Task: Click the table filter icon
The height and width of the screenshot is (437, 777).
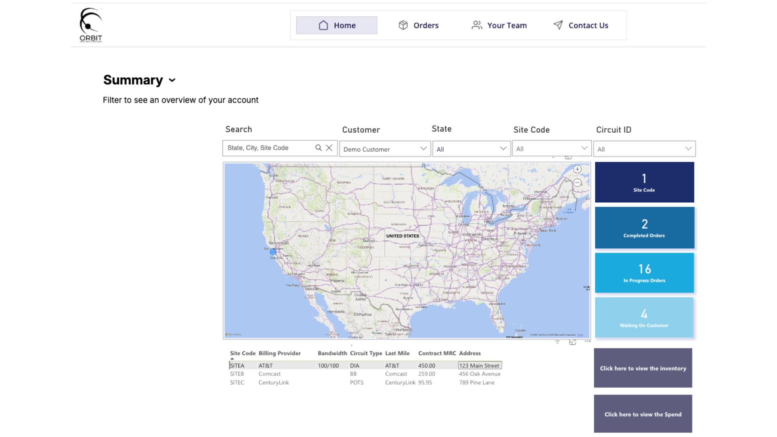Action: 558,342
